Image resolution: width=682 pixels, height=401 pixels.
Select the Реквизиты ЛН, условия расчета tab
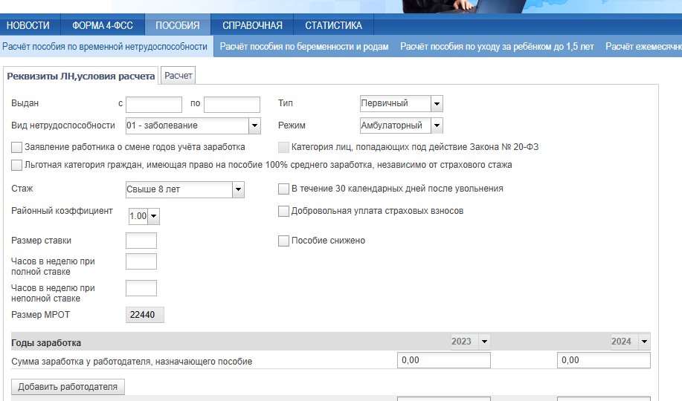[81, 76]
